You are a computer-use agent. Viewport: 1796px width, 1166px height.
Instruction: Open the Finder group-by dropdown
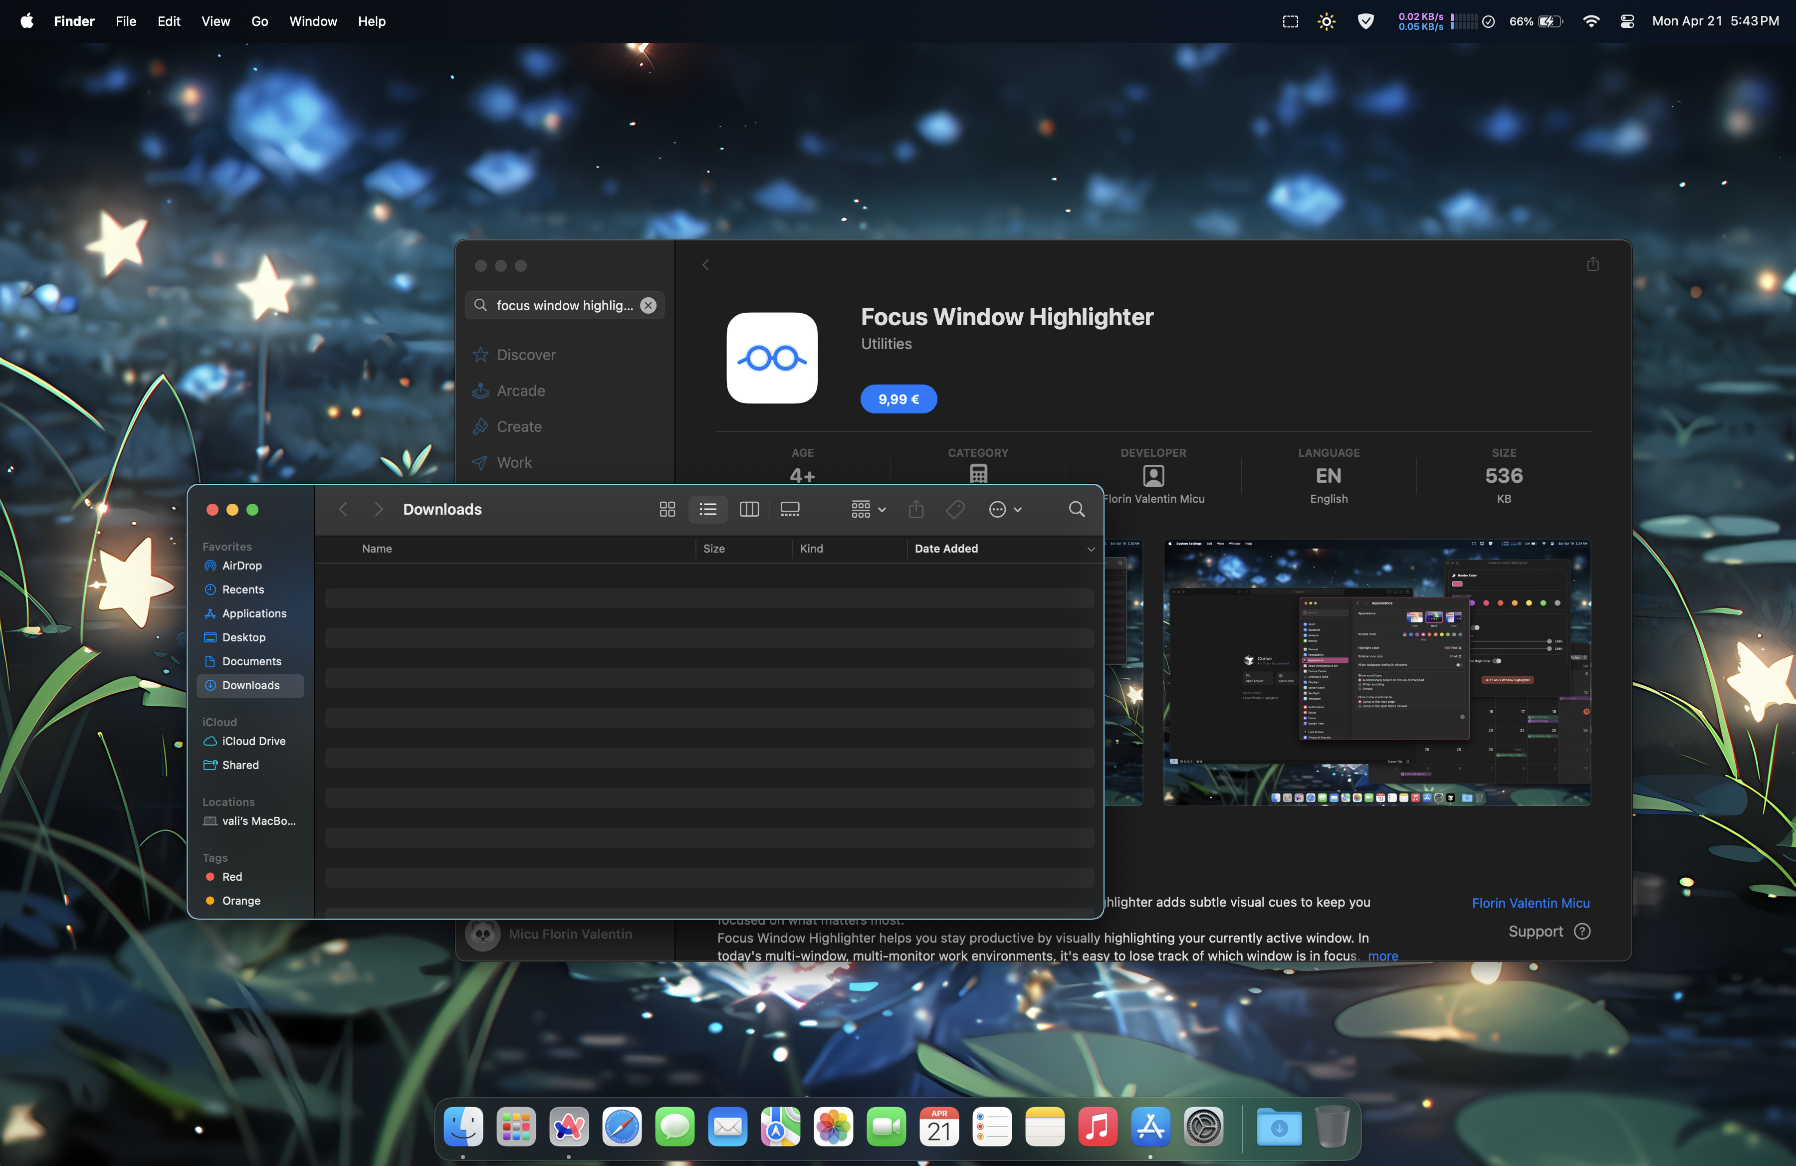click(x=868, y=510)
